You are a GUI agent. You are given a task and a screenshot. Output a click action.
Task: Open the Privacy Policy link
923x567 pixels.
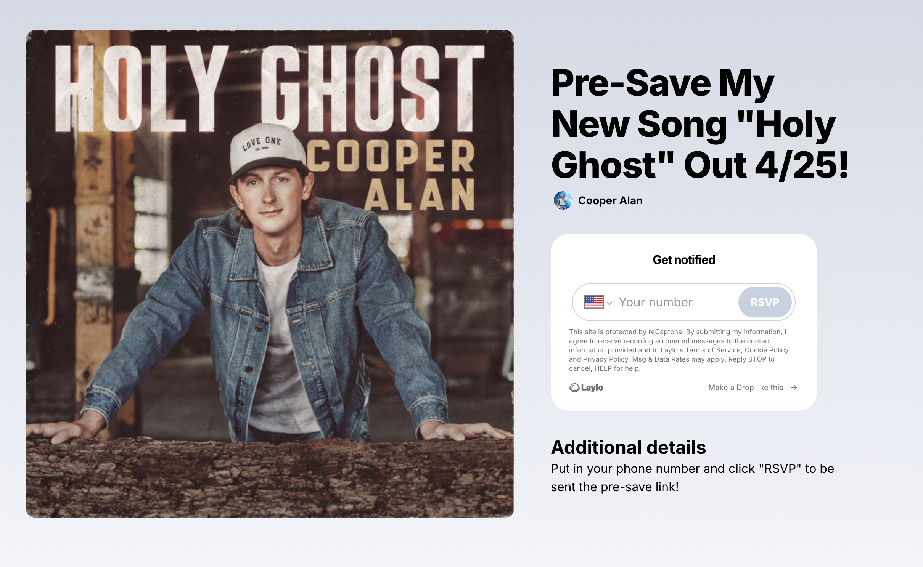point(605,359)
